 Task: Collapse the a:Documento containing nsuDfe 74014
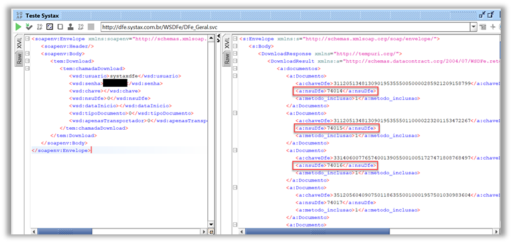tap(235, 76)
